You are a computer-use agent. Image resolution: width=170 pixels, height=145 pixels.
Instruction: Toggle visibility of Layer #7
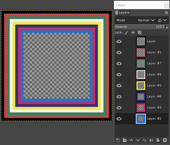tap(119, 63)
